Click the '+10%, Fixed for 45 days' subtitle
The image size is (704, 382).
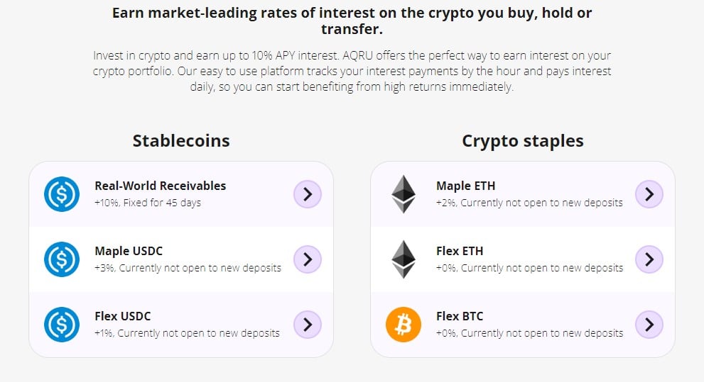point(148,203)
